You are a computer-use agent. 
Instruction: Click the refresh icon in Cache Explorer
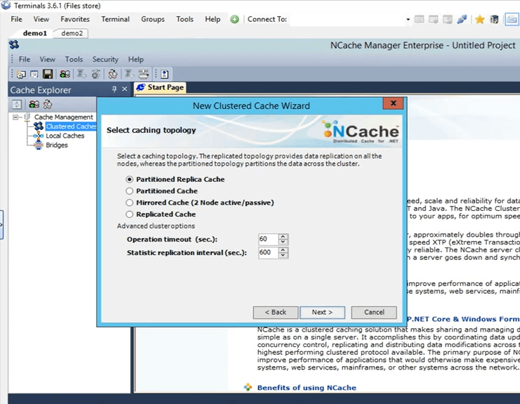coord(17,105)
